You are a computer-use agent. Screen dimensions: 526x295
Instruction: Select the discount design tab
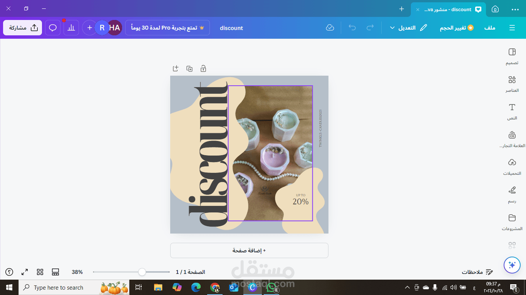[448, 9]
